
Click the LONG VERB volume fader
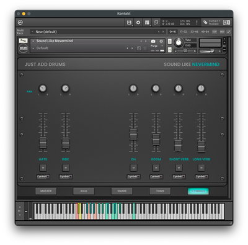click(201, 146)
